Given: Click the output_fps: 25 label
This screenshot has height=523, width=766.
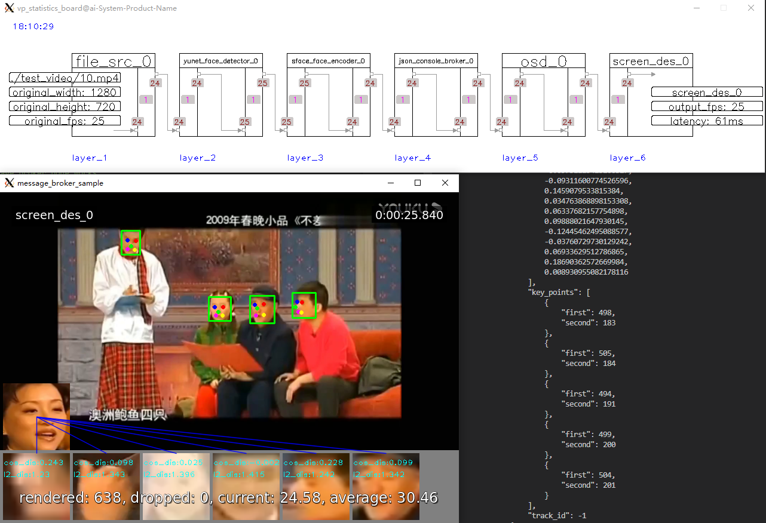Looking at the screenshot, I should [707, 106].
